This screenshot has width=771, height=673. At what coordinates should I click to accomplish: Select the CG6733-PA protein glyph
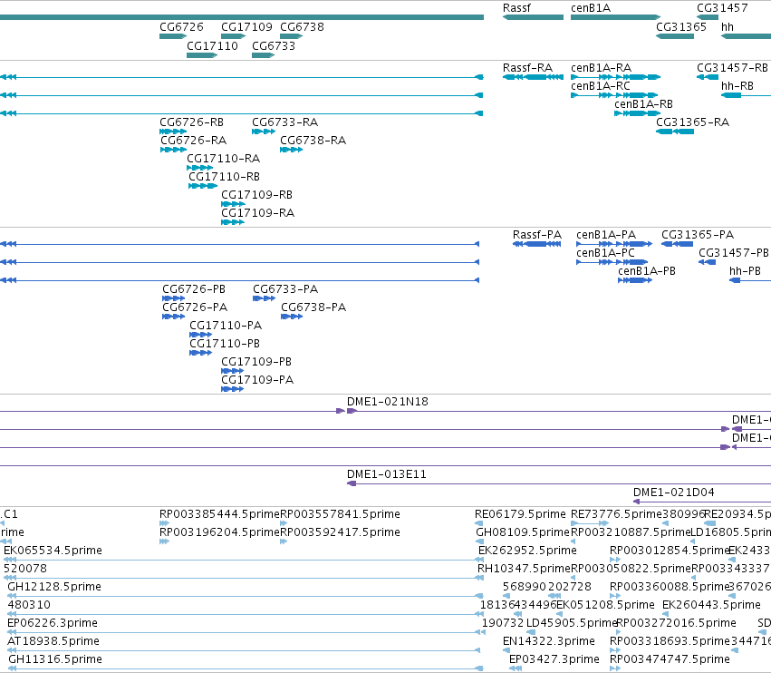264,298
